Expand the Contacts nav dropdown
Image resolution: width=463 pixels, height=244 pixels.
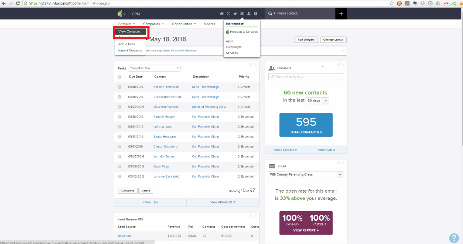coord(126,24)
